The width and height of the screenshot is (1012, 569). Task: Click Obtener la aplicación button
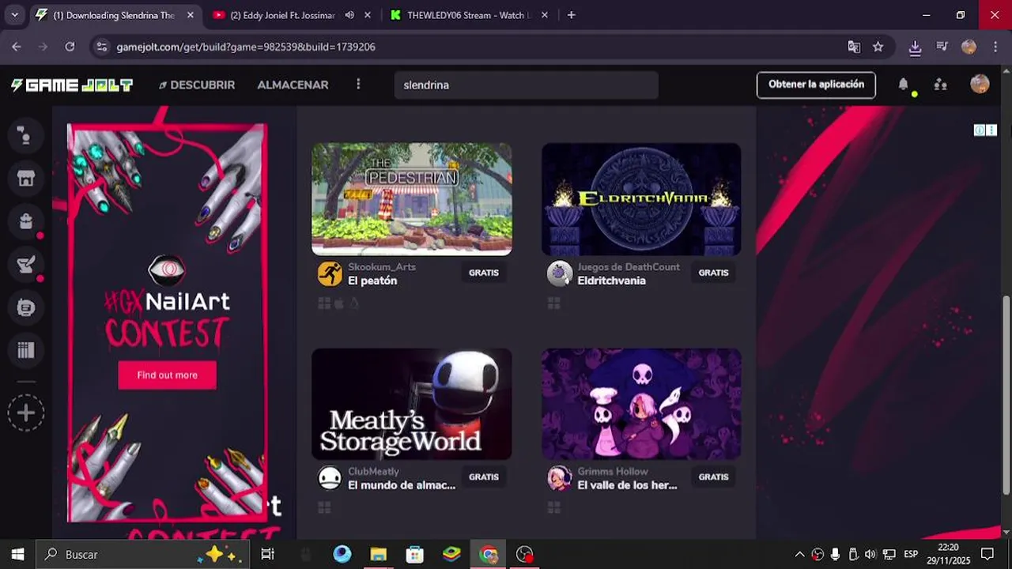tap(816, 85)
